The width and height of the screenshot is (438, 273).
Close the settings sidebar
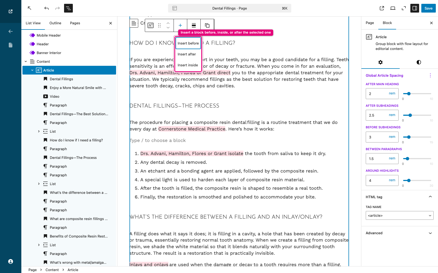click(x=431, y=23)
